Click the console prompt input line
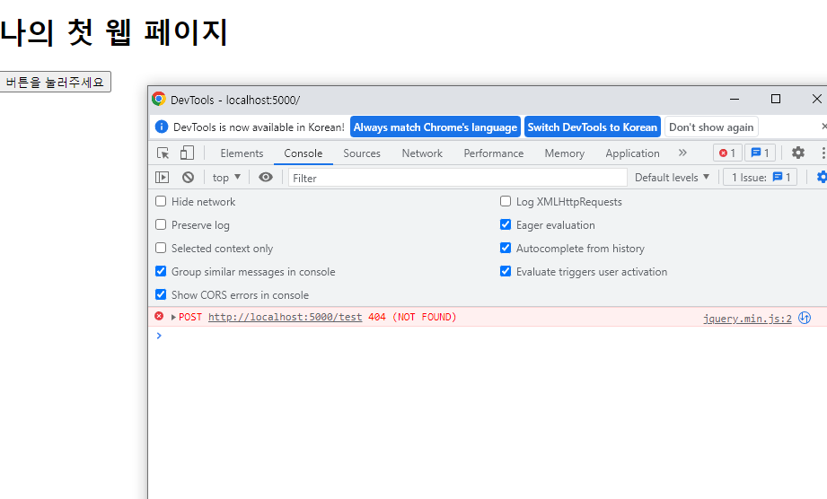Screen dimensions: 827x499 [488, 336]
